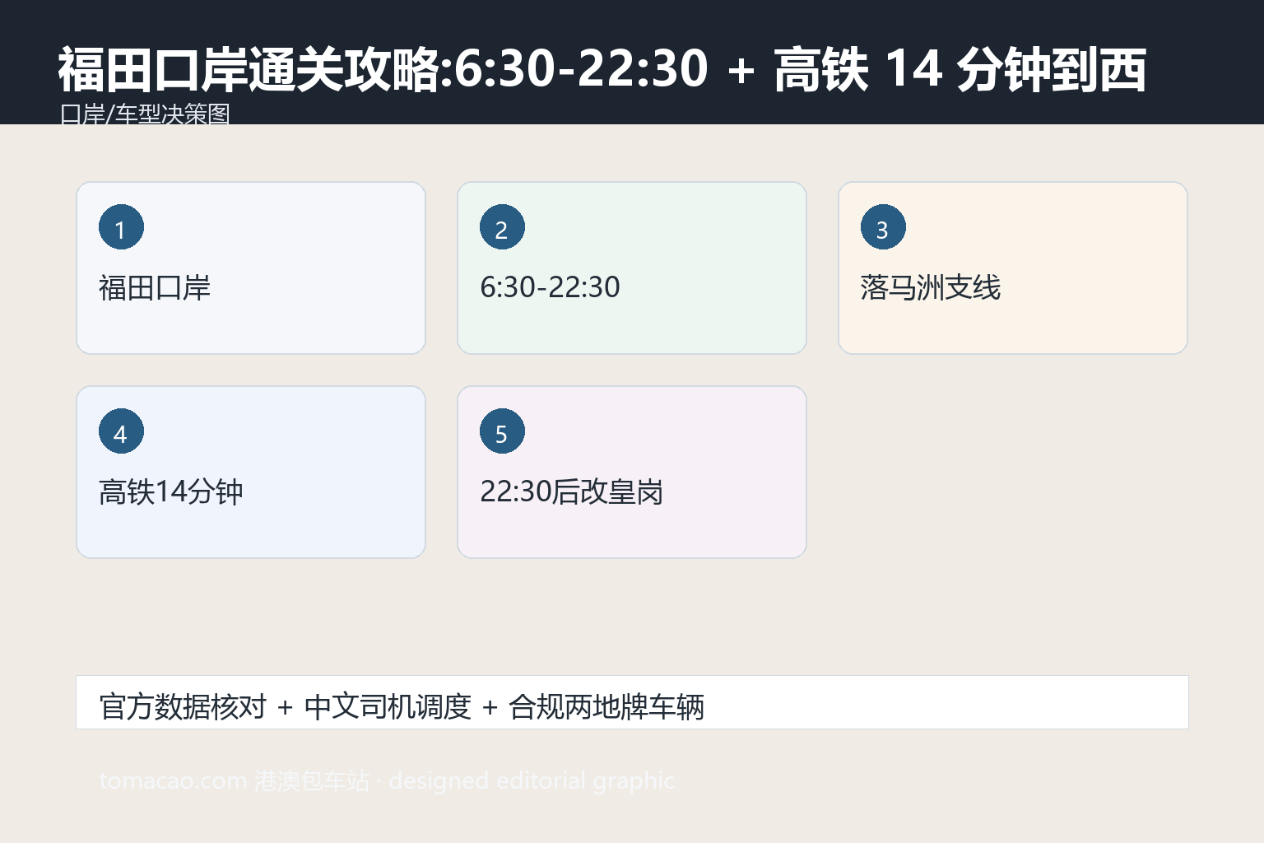The image size is (1264, 843).
Task: Click the number 4 circle badge
Action: [x=121, y=431]
